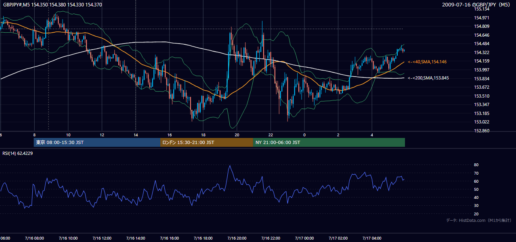Click hour label 14 under price chart
This screenshot has height=242, width=516.
(x=136, y=135)
